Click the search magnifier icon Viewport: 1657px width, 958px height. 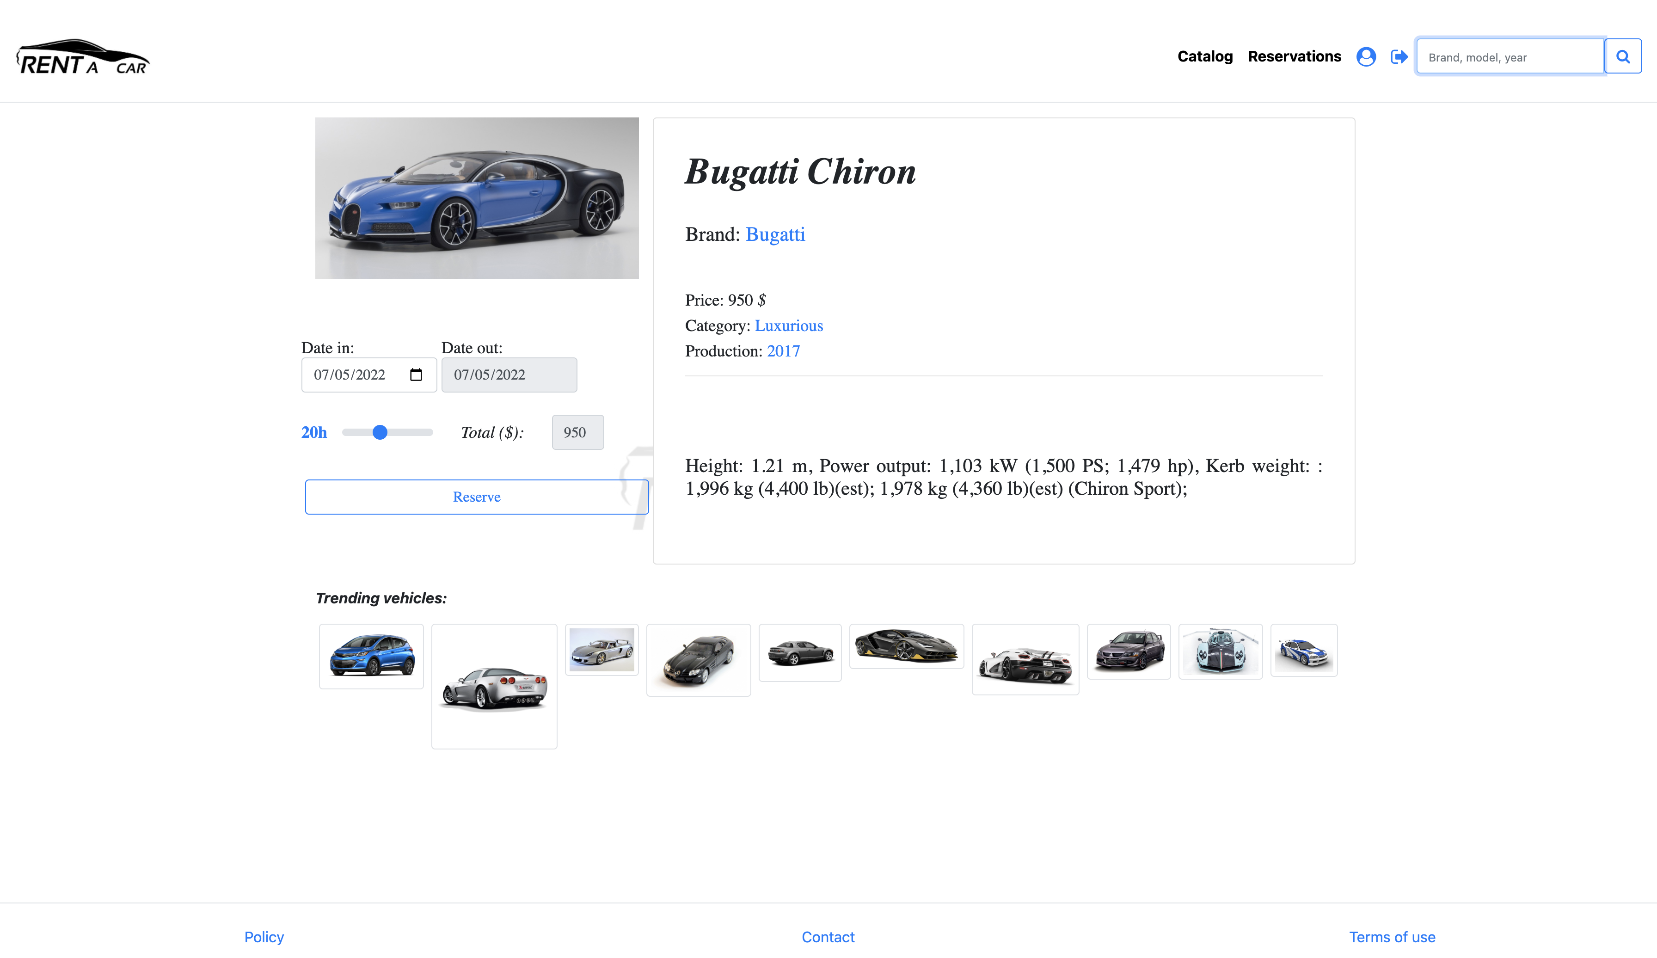[x=1623, y=56]
